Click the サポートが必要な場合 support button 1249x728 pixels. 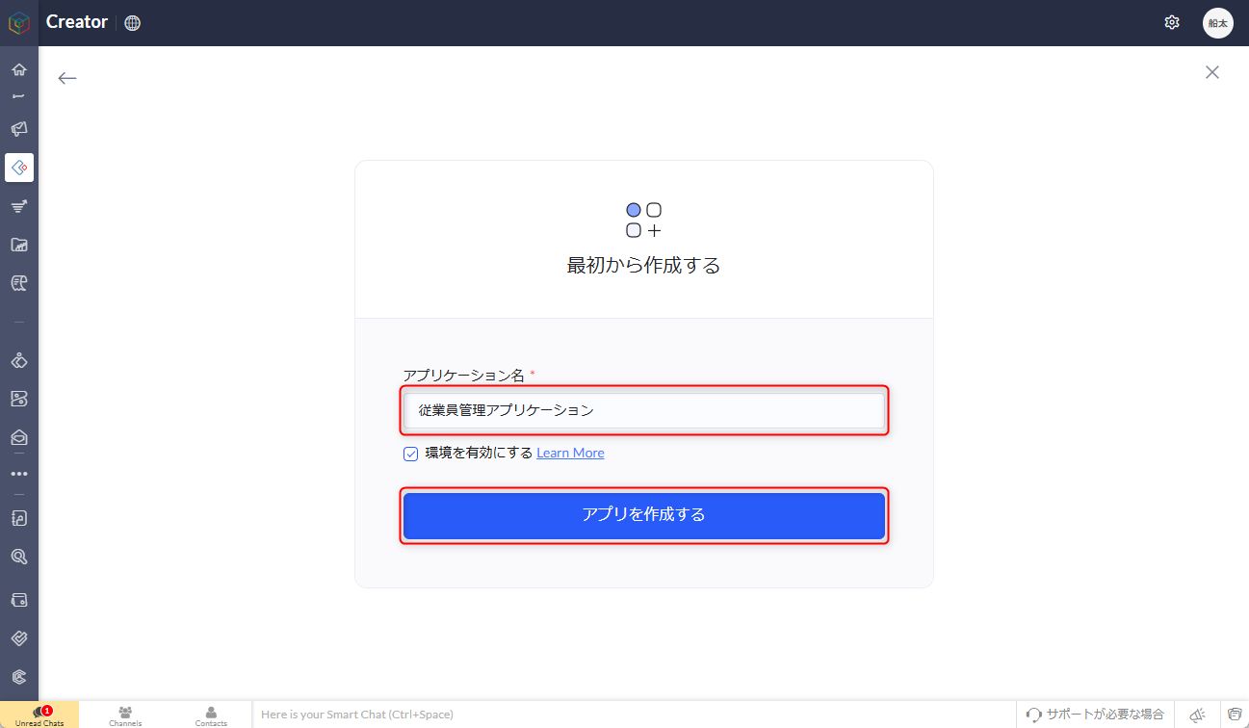coord(1095,715)
